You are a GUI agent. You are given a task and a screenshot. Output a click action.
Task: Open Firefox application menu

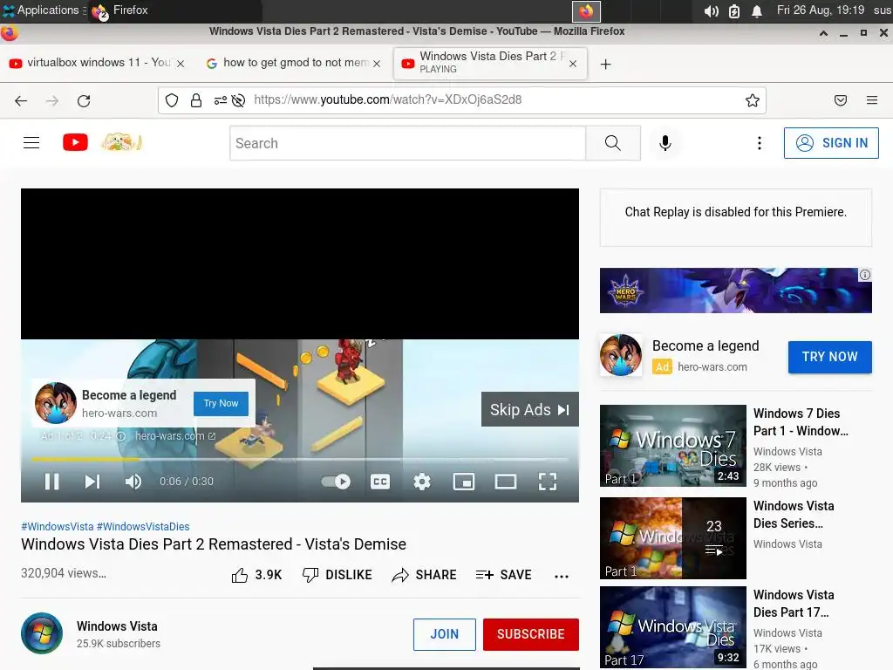click(x=872, y=101)
